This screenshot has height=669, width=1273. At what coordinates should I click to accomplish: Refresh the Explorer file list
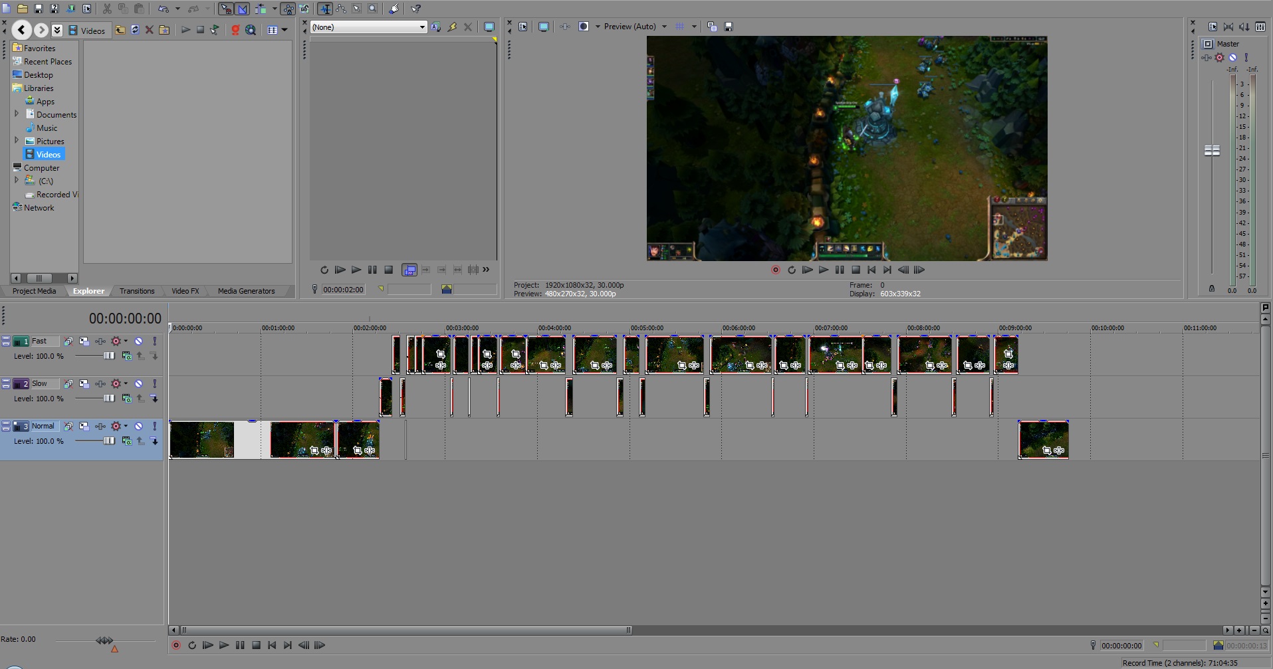(x=135, y=30)
